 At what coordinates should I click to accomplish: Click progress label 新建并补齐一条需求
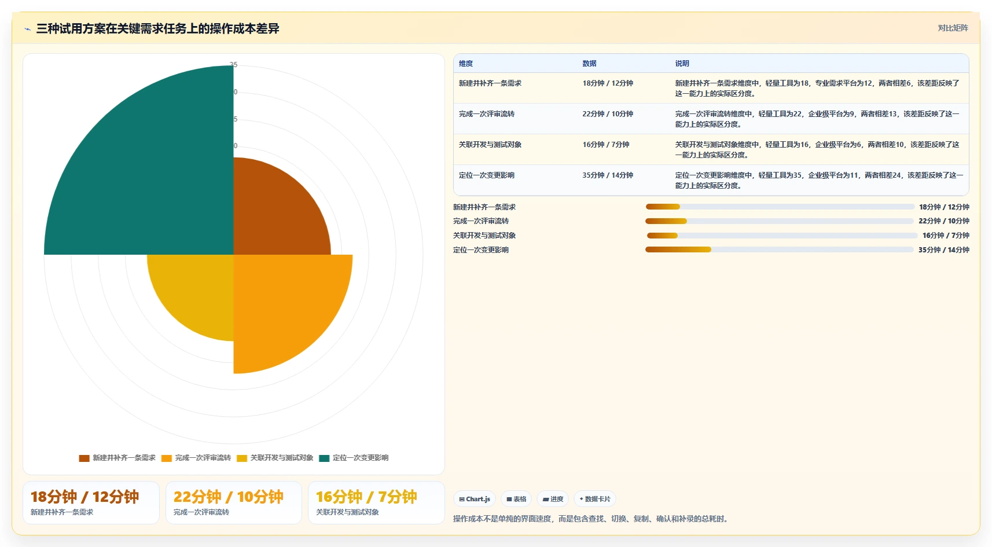pyautogui.click(x=484, y=207)
